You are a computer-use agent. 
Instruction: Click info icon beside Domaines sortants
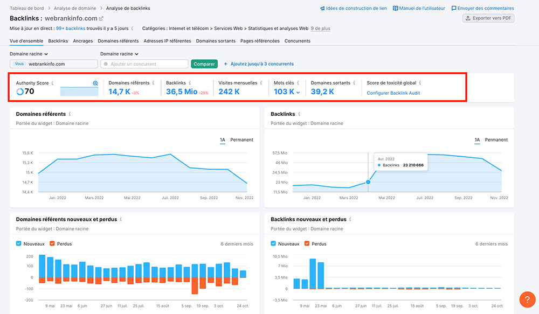click(x=354, y=83)
